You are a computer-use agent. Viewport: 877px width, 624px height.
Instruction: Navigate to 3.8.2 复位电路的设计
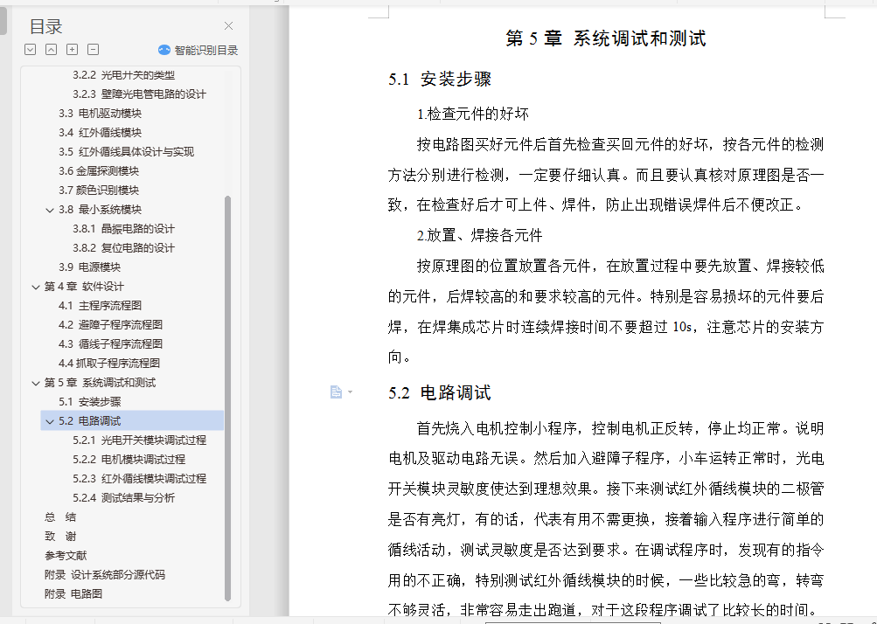coord(123,247)
